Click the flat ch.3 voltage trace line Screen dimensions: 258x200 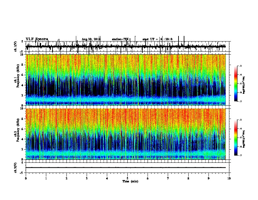coord(126,168)
